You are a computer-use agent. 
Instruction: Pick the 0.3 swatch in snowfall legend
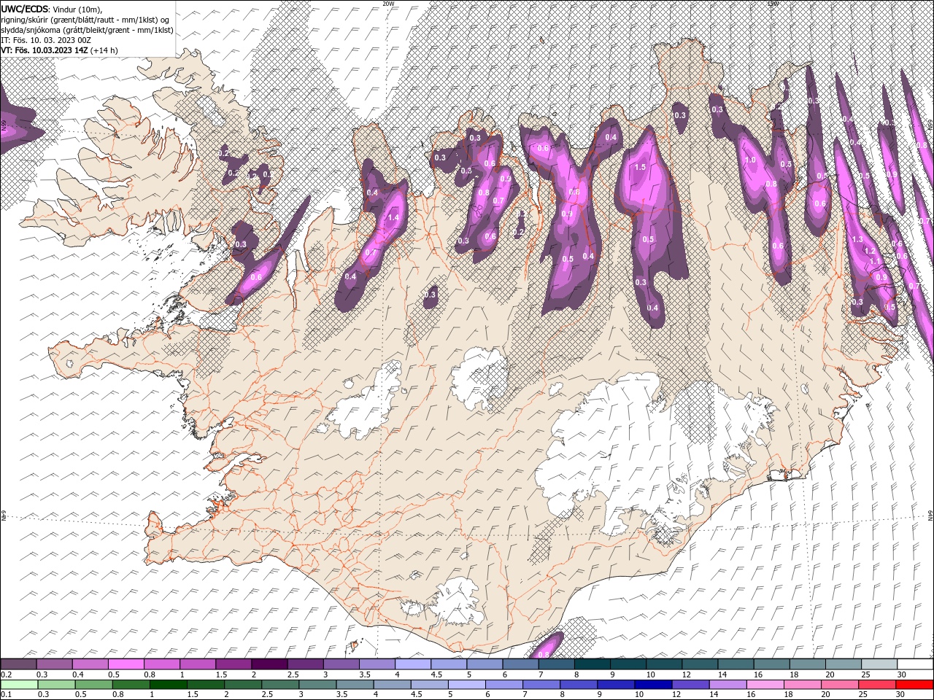click(x=54, y=664)
